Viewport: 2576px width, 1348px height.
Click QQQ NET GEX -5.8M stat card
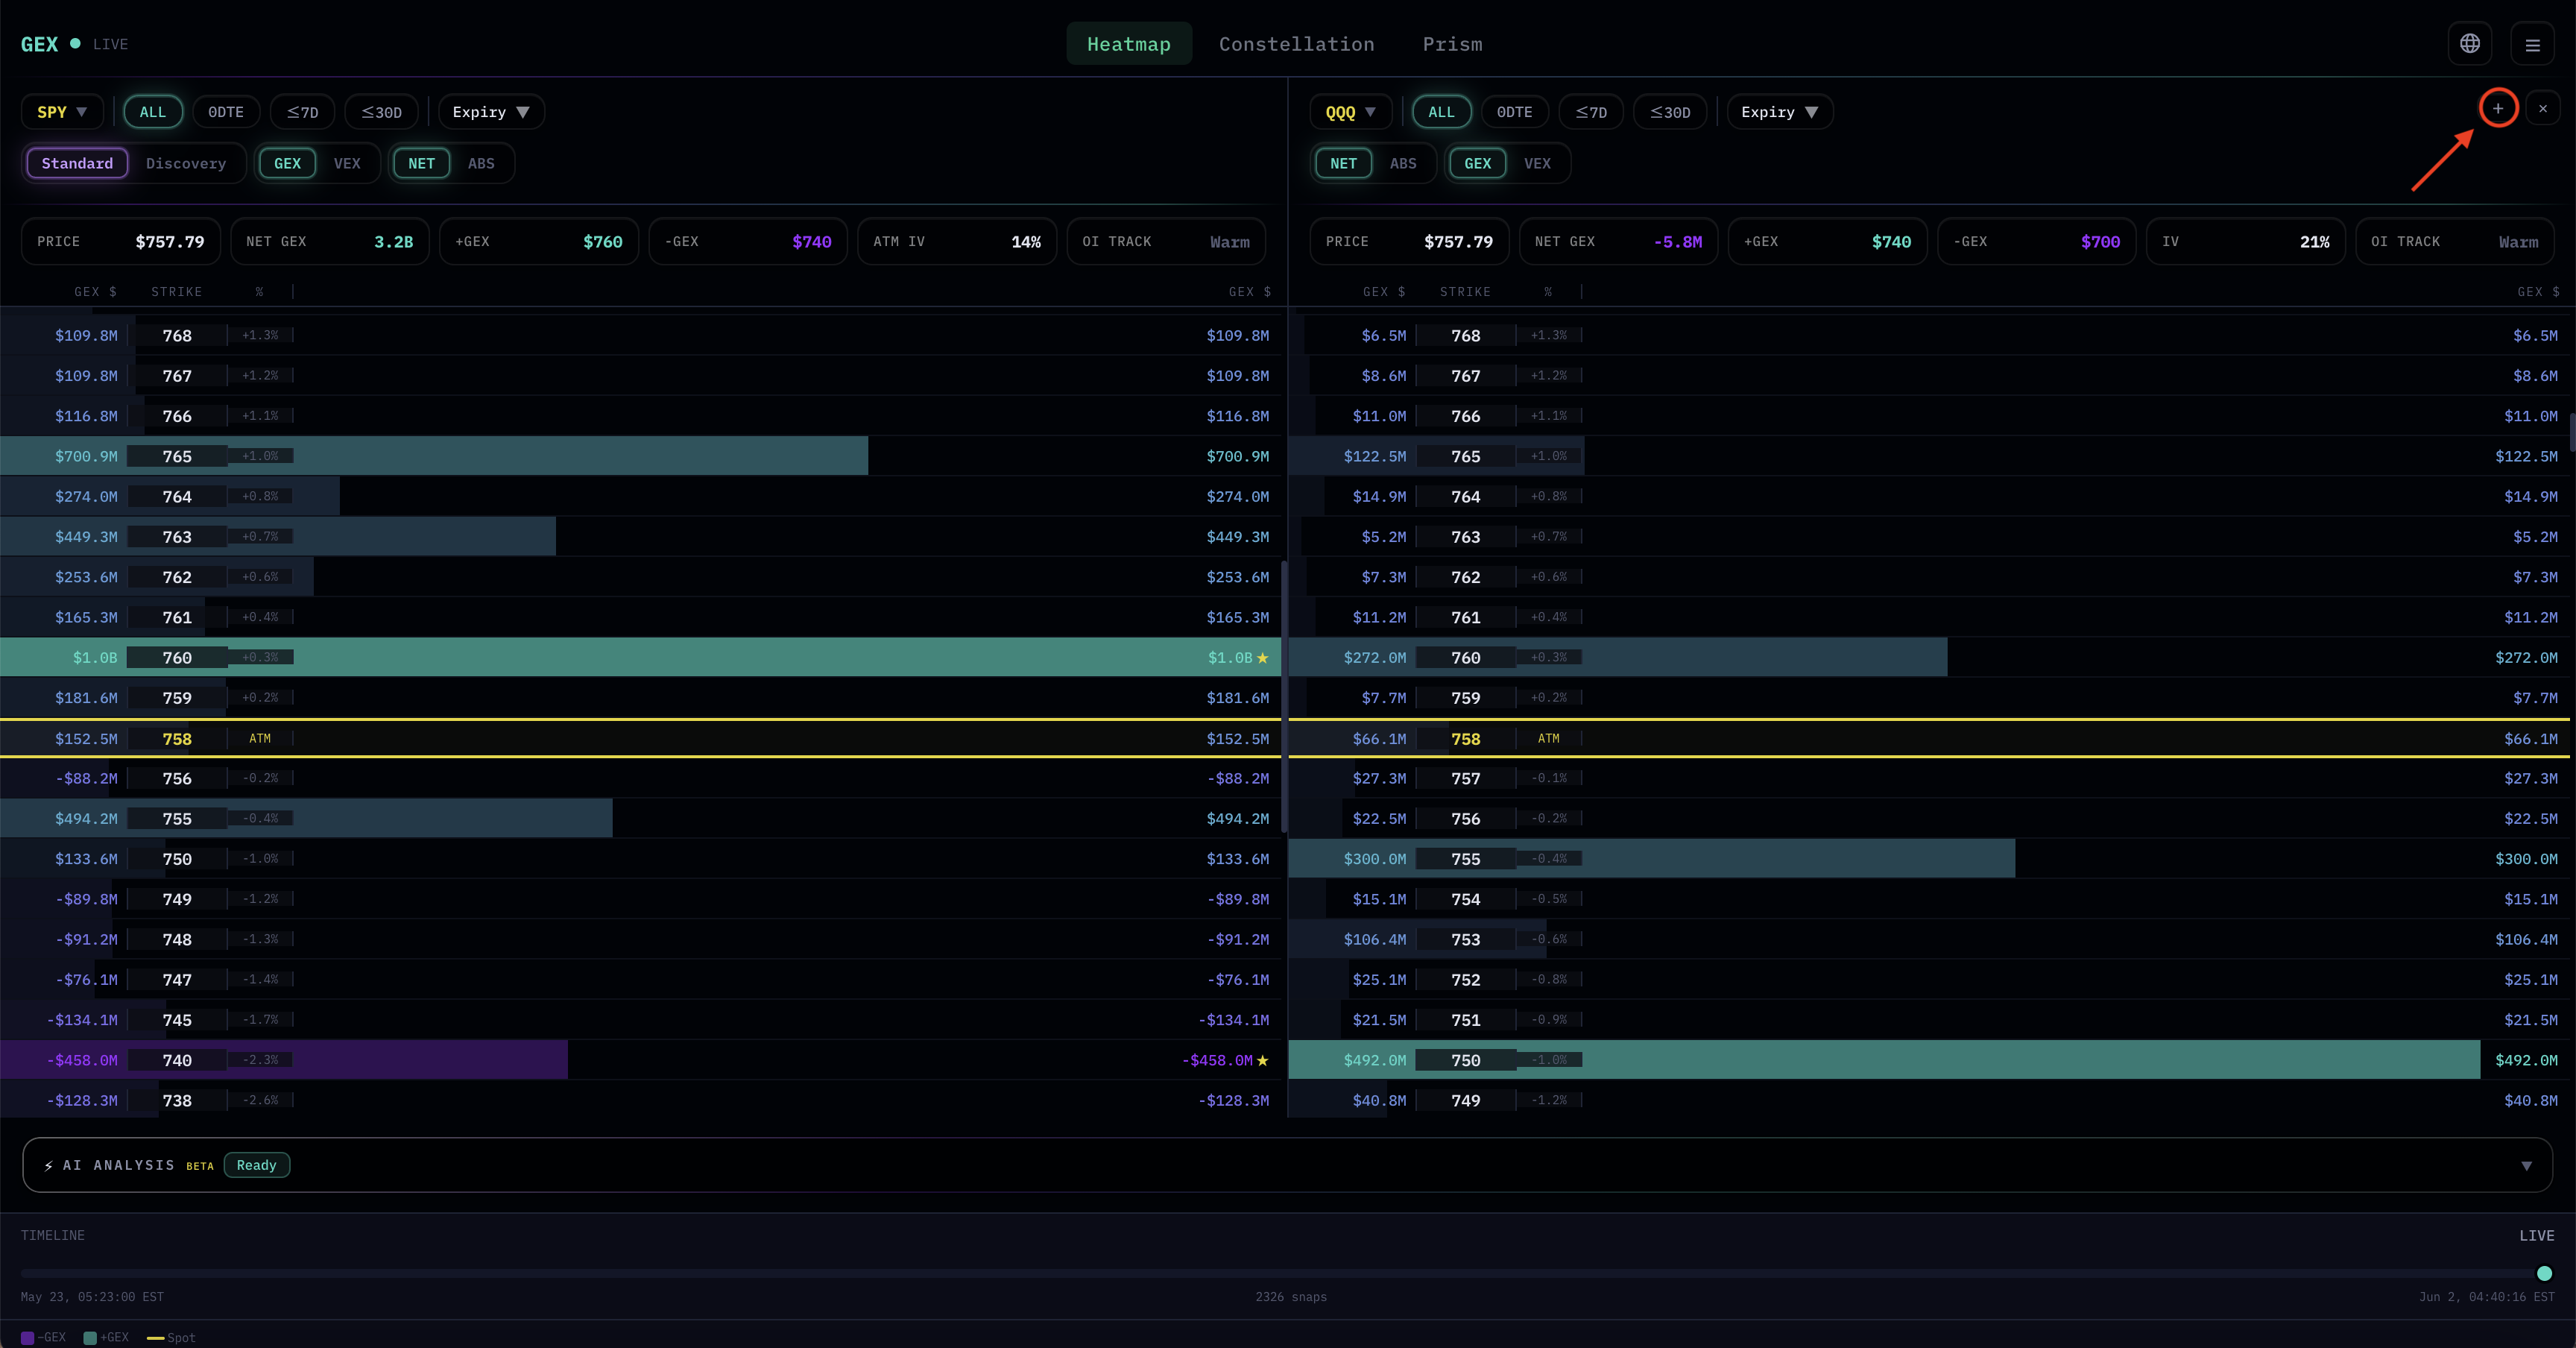click(x=1618, y=241)
